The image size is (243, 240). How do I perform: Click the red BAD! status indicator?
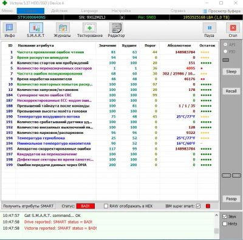(85, 206)
